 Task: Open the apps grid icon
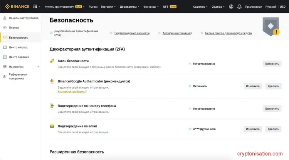pyautogui.click(x=35, y=7)
